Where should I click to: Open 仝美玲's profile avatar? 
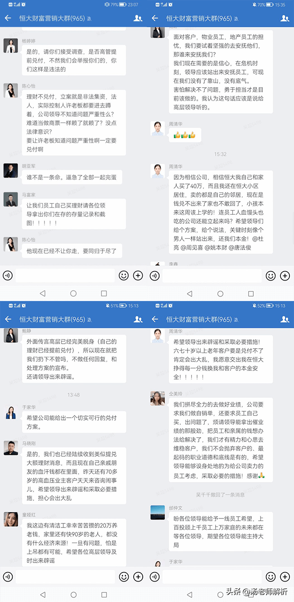point(158,398)
